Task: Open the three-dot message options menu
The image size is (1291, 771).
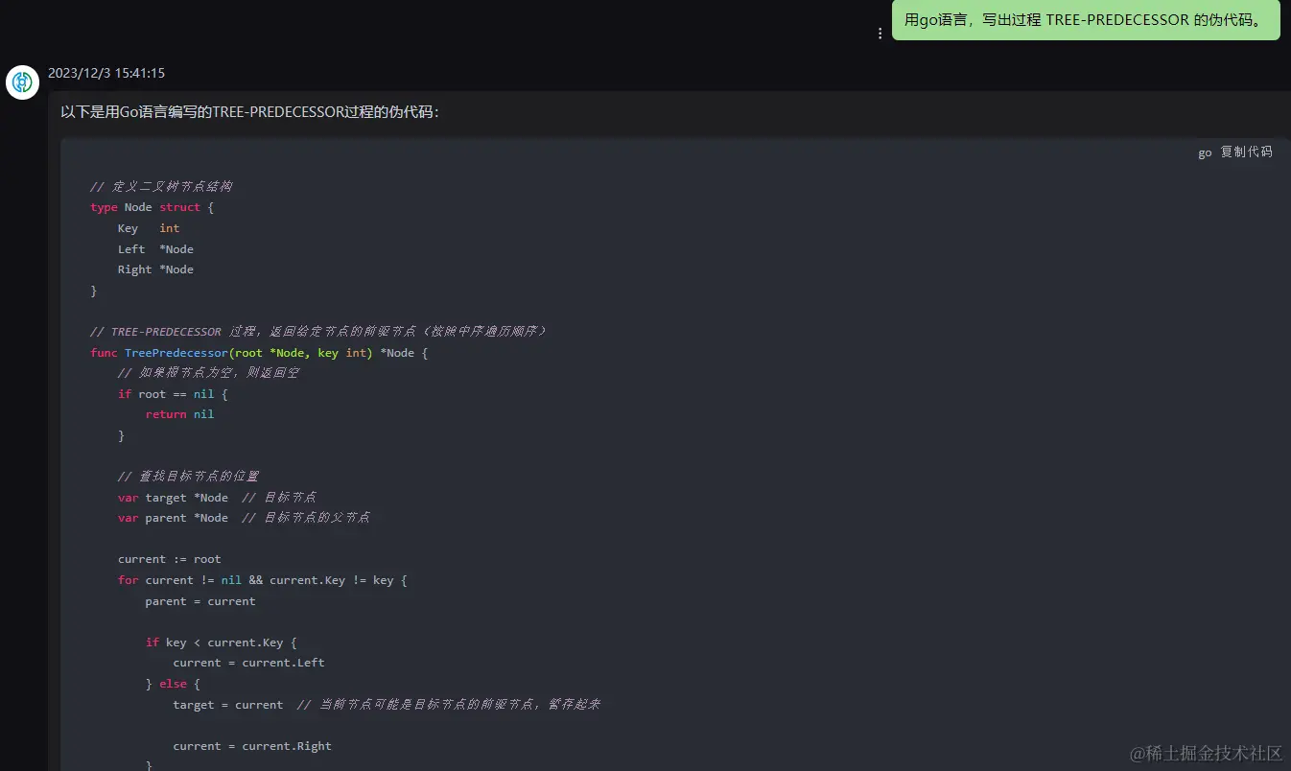Action: [880, 33]
